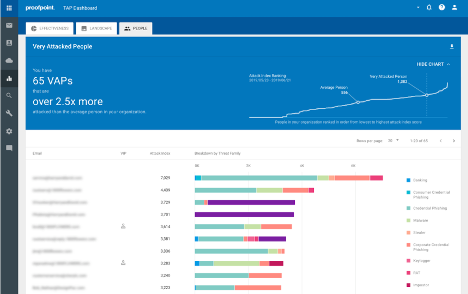Switch to the Effectiveness tab
The image size is (468, 294).
[x=50, y=28]
